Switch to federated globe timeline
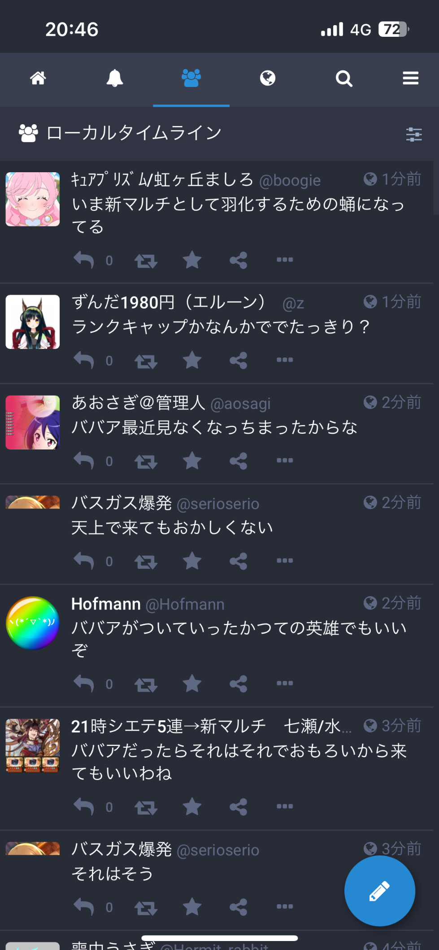 [268, 78]
